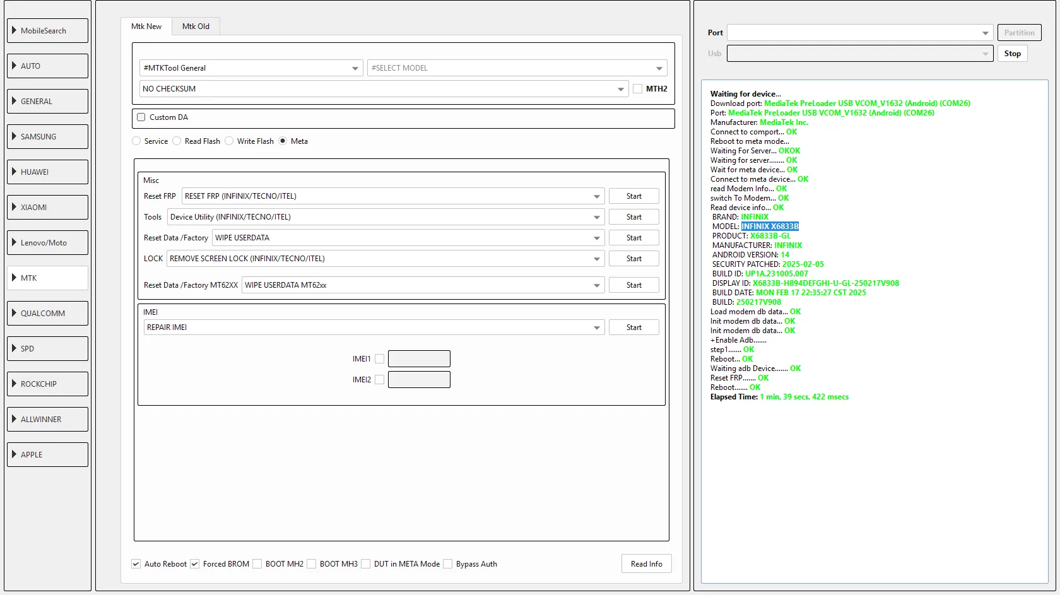Expand the HUAWEI section arrow

point(14,172)
